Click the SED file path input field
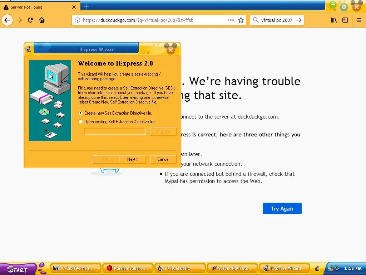This screenshot has width=366, height=275. click(115, 131)
